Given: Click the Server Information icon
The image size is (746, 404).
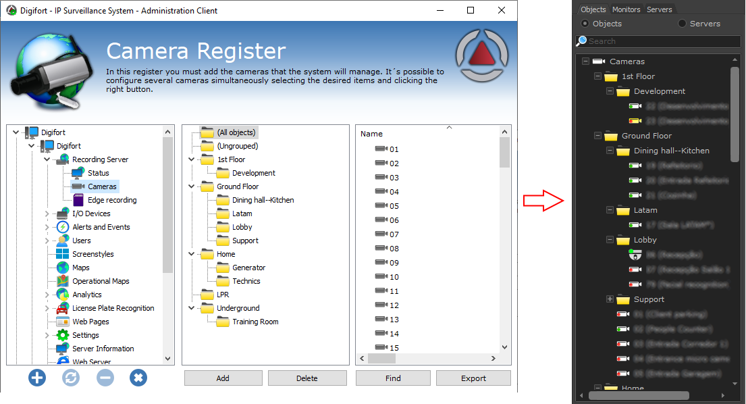Looking at the screenshot, I should point(63,349).
